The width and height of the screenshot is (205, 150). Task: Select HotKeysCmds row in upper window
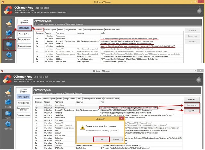[x=109, y=62]
